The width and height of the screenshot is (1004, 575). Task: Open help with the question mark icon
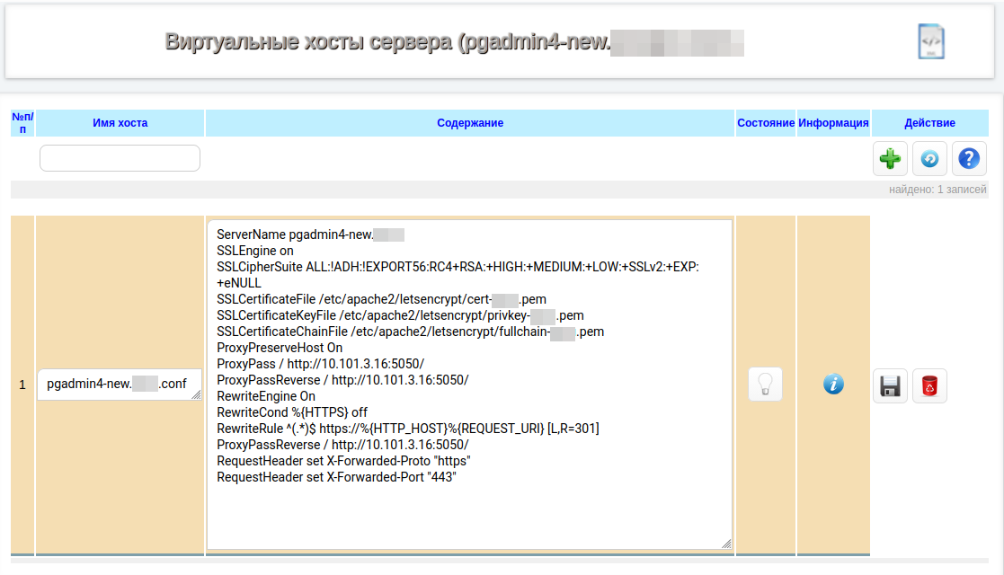coord(968,159)
